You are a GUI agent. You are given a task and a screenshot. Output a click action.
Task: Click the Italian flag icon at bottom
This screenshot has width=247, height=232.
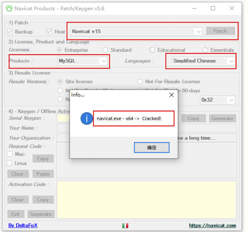(125, 225)
